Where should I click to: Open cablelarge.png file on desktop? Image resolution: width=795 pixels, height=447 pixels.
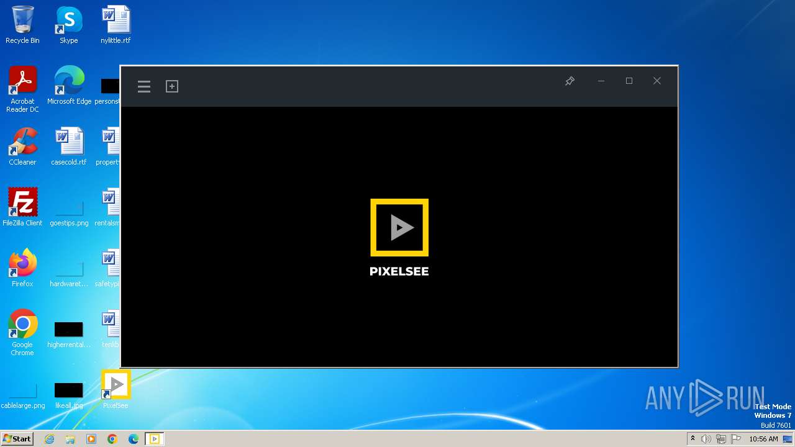(x=23, y=396)
